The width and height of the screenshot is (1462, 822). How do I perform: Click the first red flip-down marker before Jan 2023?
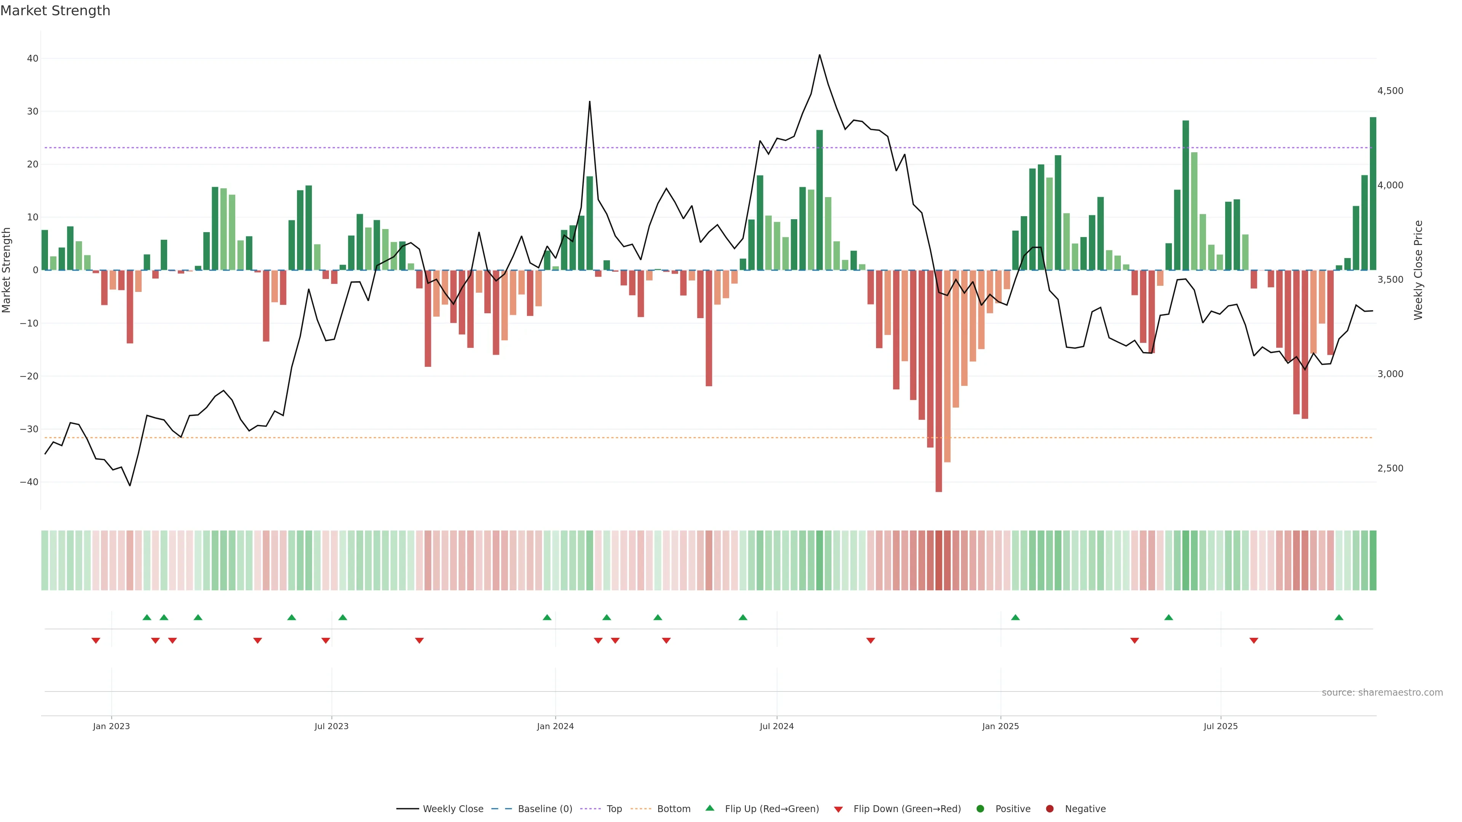coord(96,640)
